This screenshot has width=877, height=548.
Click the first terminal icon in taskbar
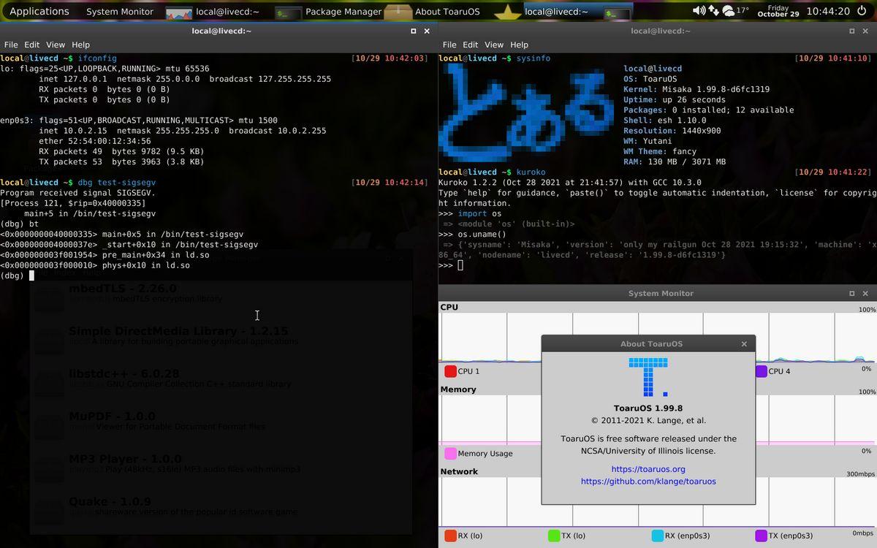(289, 12)
